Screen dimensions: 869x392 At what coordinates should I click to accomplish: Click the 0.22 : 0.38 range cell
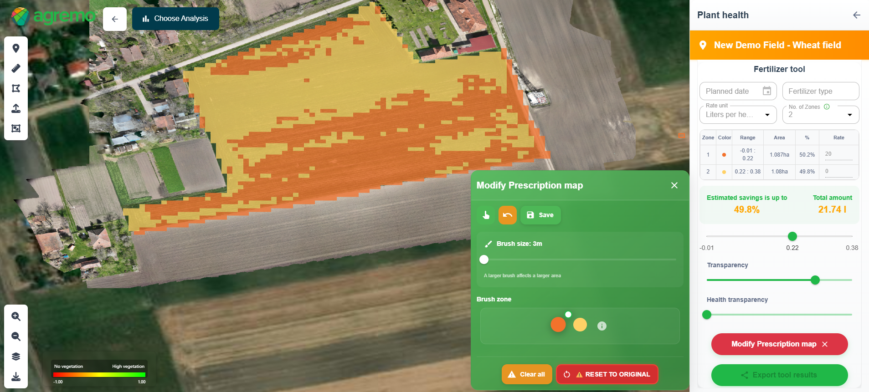(747, 172)
